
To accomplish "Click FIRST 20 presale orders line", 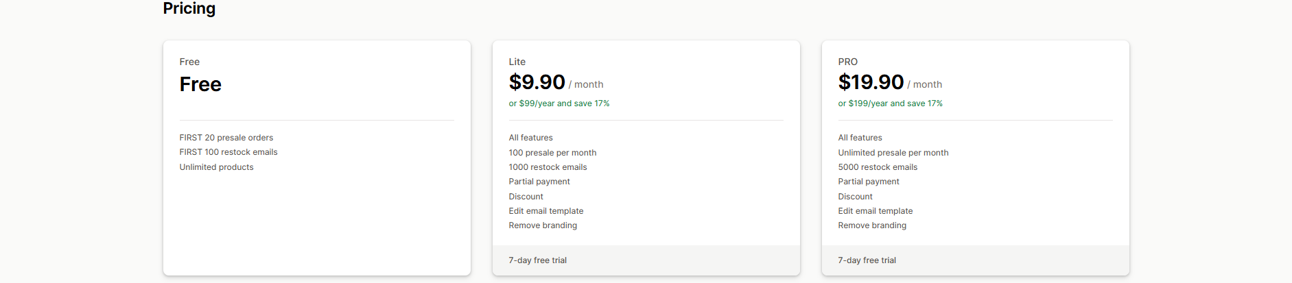I will (x=226, y=138).
